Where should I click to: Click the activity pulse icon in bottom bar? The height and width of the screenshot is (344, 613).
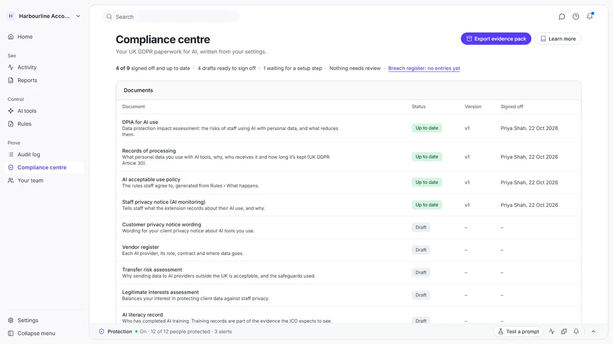click(552, 331)
